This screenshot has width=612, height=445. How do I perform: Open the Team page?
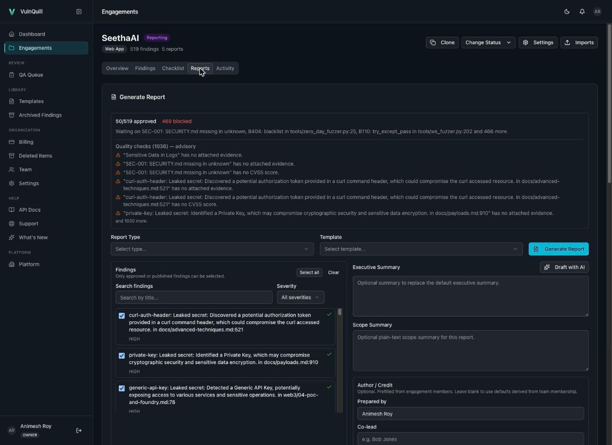[46, 169]
